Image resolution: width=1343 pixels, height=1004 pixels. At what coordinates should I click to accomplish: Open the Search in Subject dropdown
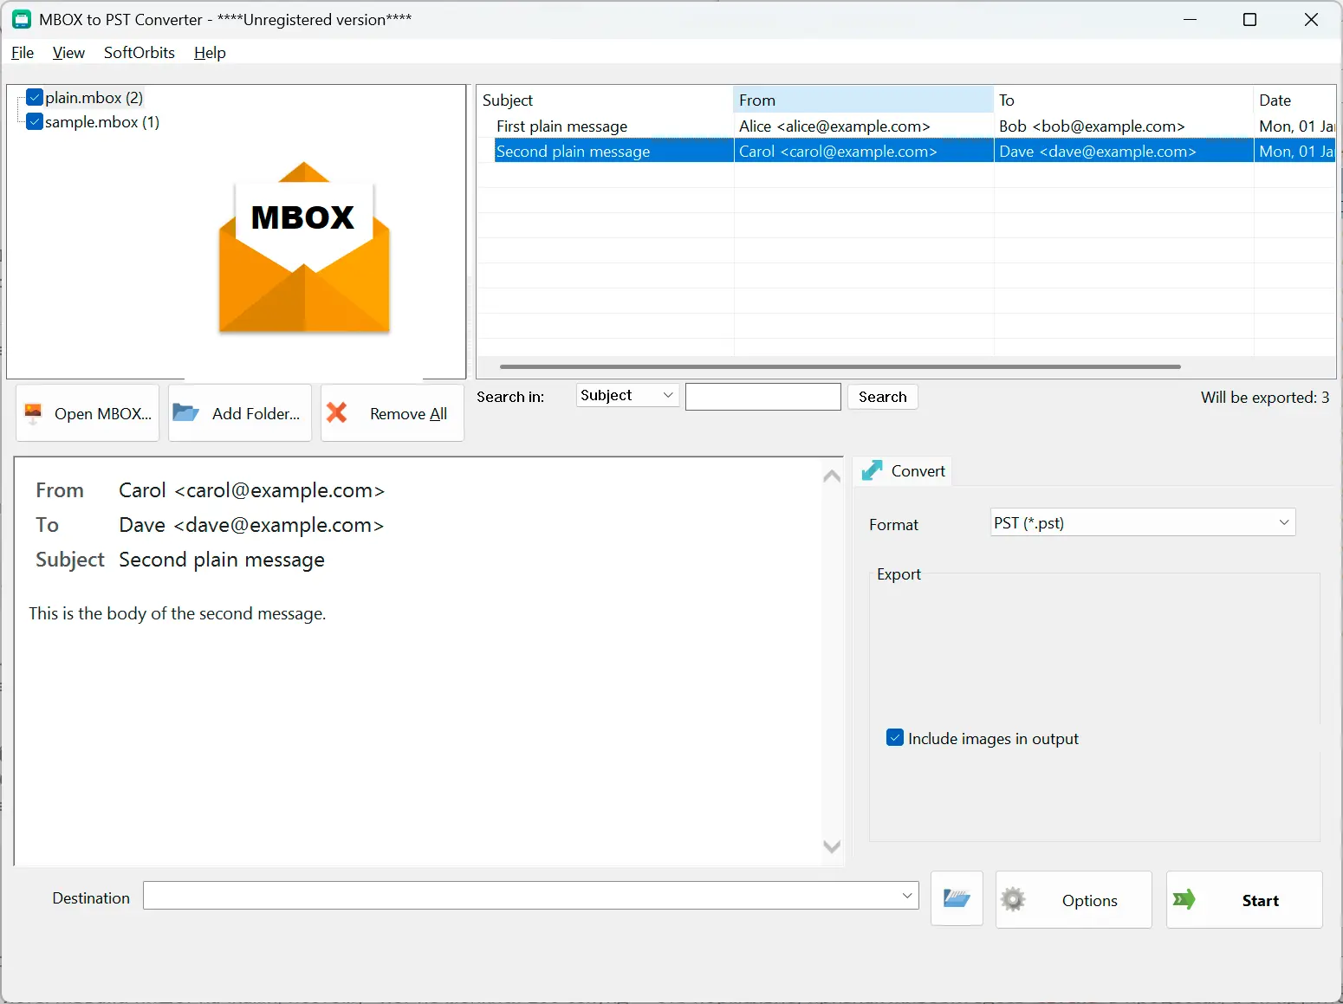[627, 395]
